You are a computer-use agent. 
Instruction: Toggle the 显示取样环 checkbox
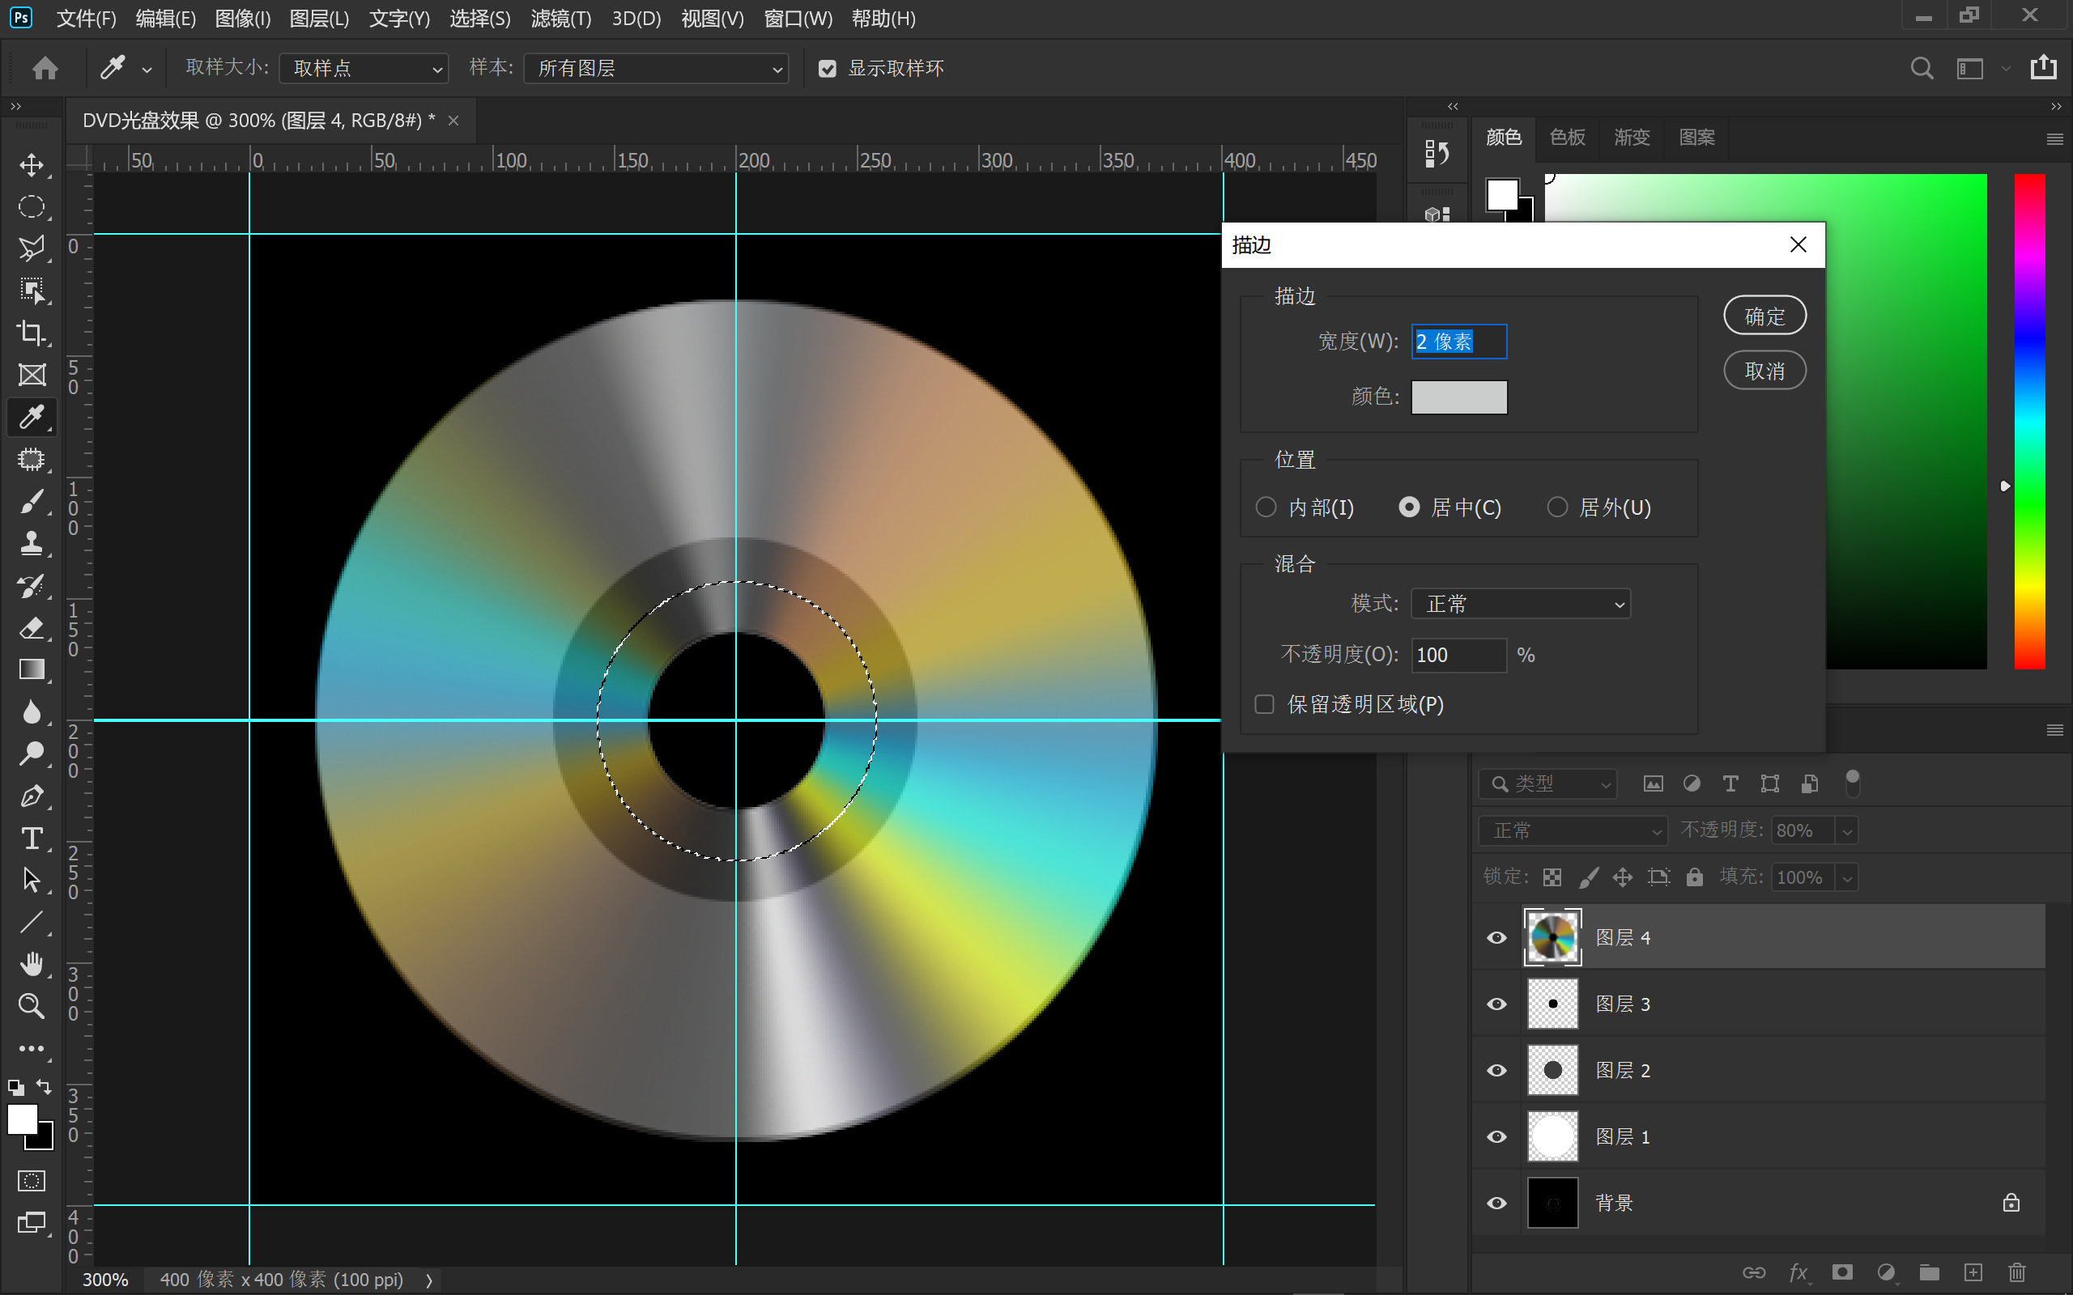827,69
